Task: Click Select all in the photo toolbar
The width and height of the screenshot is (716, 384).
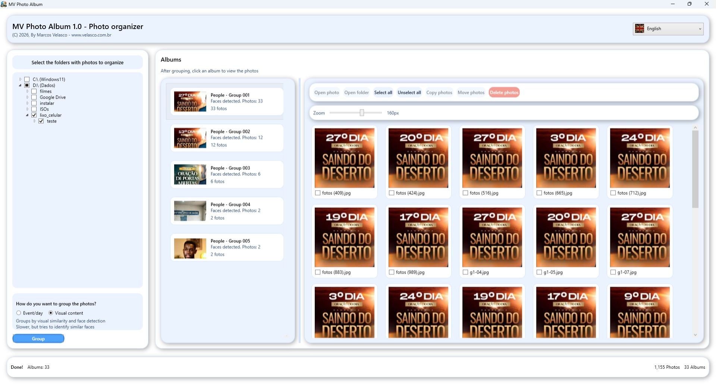Action: tap(383, 93)
